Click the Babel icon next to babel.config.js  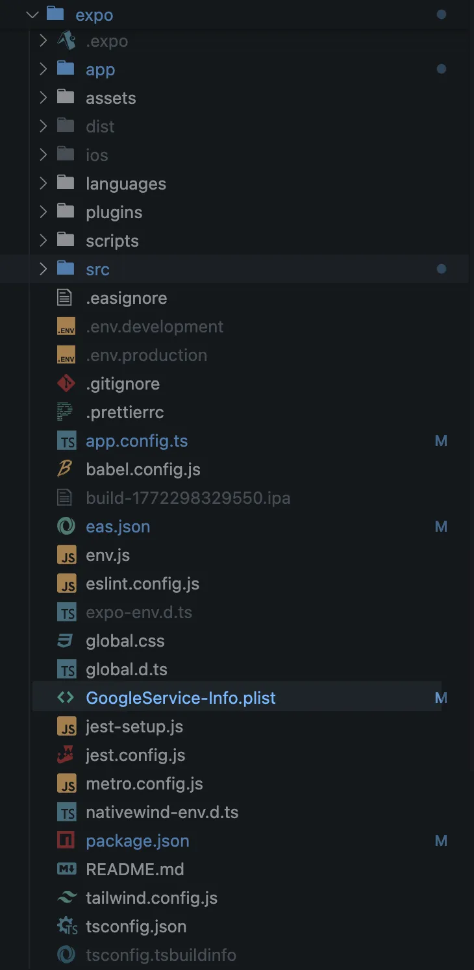66,469
